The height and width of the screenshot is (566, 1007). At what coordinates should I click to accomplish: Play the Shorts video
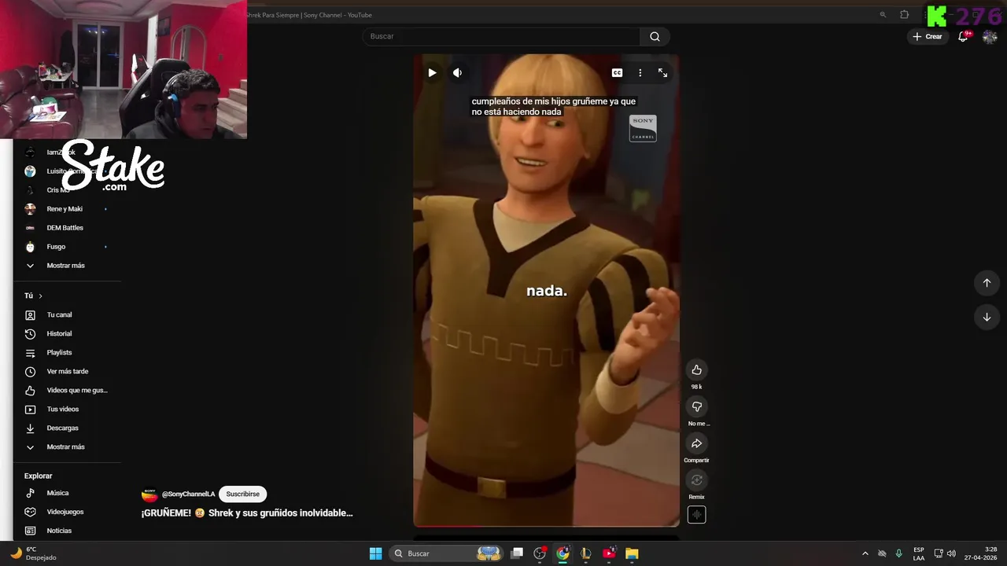432,72
